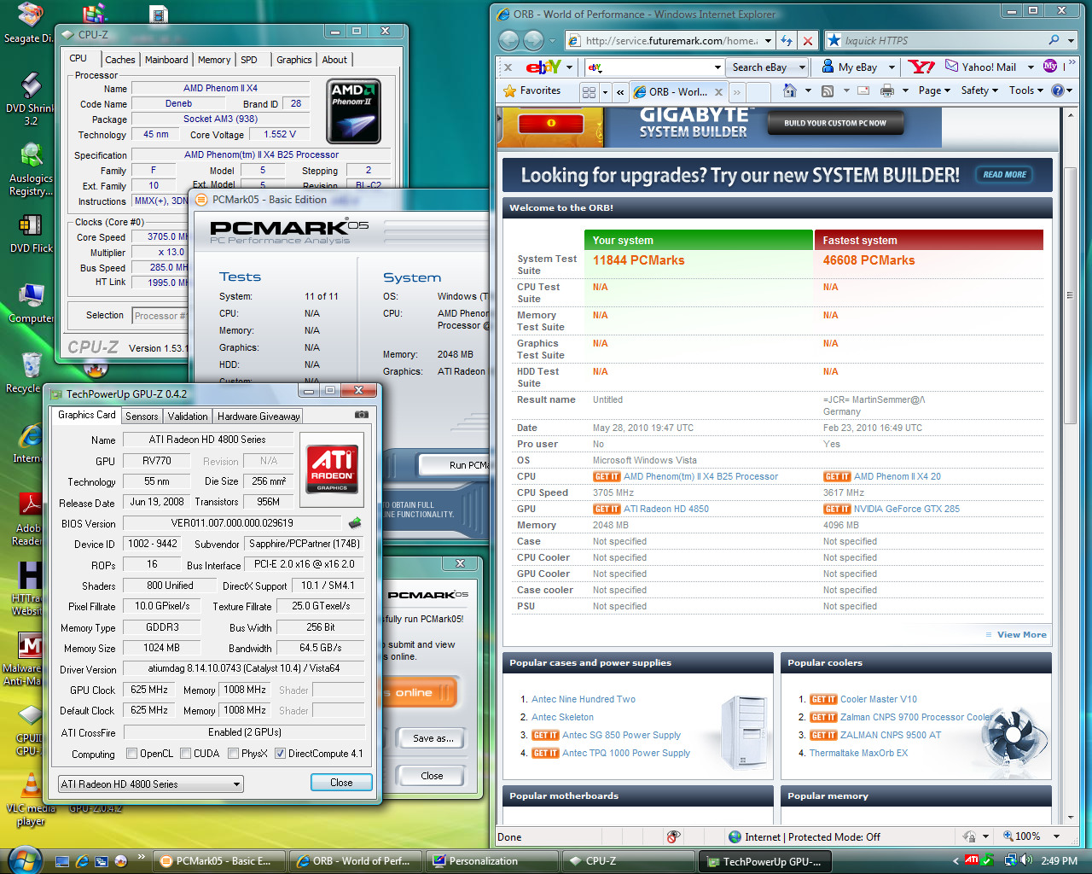Click BIOS version save icon in GPU-Z
The width and height of the screenshot is (1092, 874).
355,523
